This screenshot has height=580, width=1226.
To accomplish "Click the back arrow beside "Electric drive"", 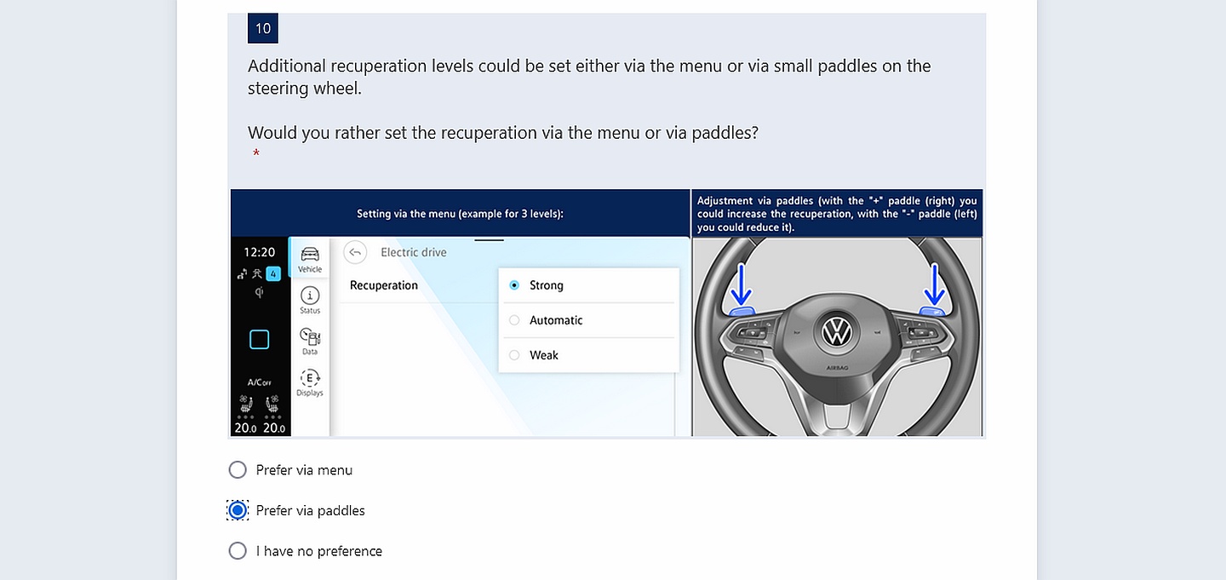I will (x=355, y=252).
